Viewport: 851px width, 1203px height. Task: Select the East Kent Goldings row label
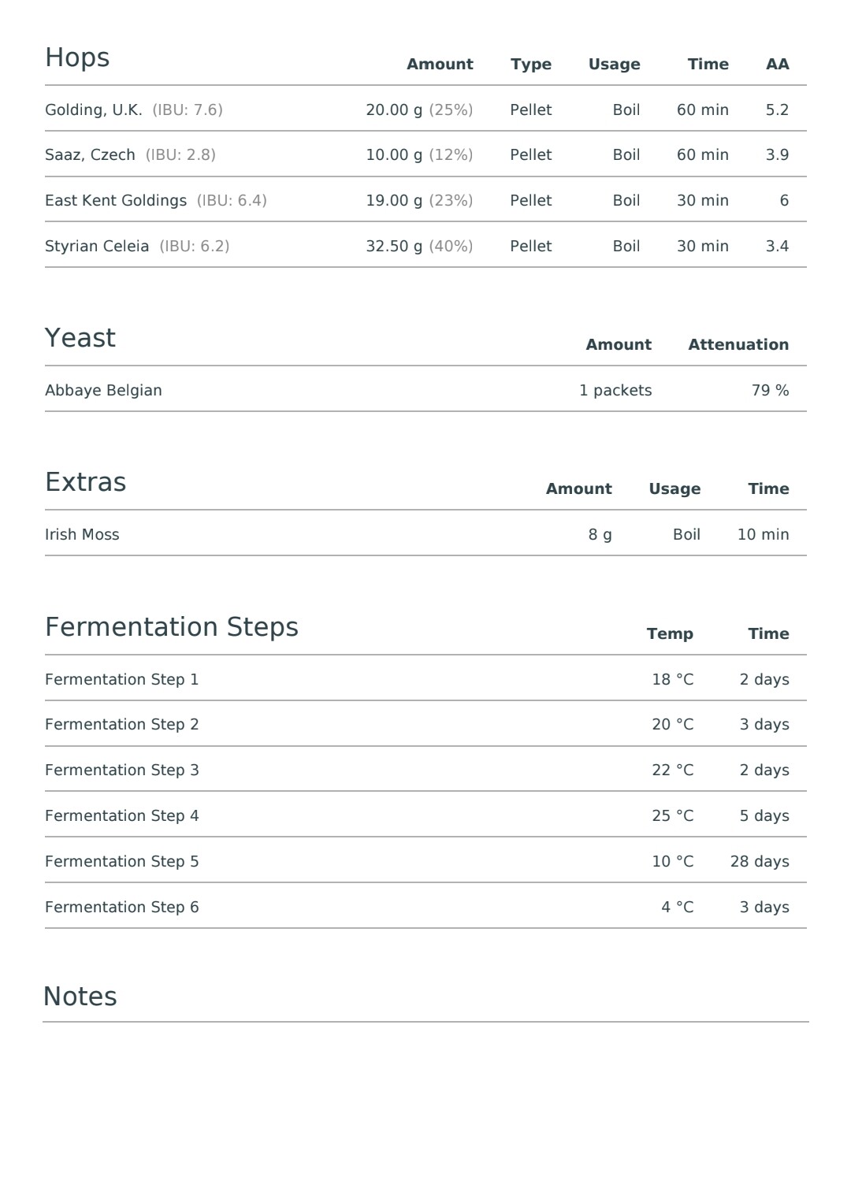[x=116, y=201]
